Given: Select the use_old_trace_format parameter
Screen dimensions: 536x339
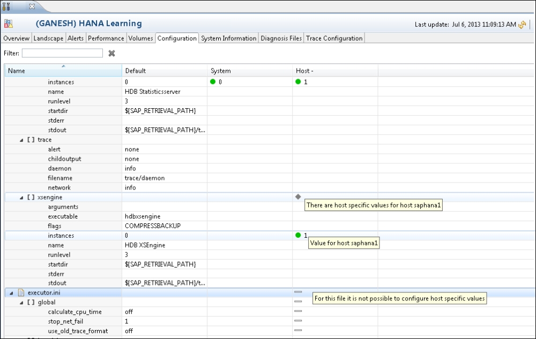Looking at the screenshot, I should (270, 331).
